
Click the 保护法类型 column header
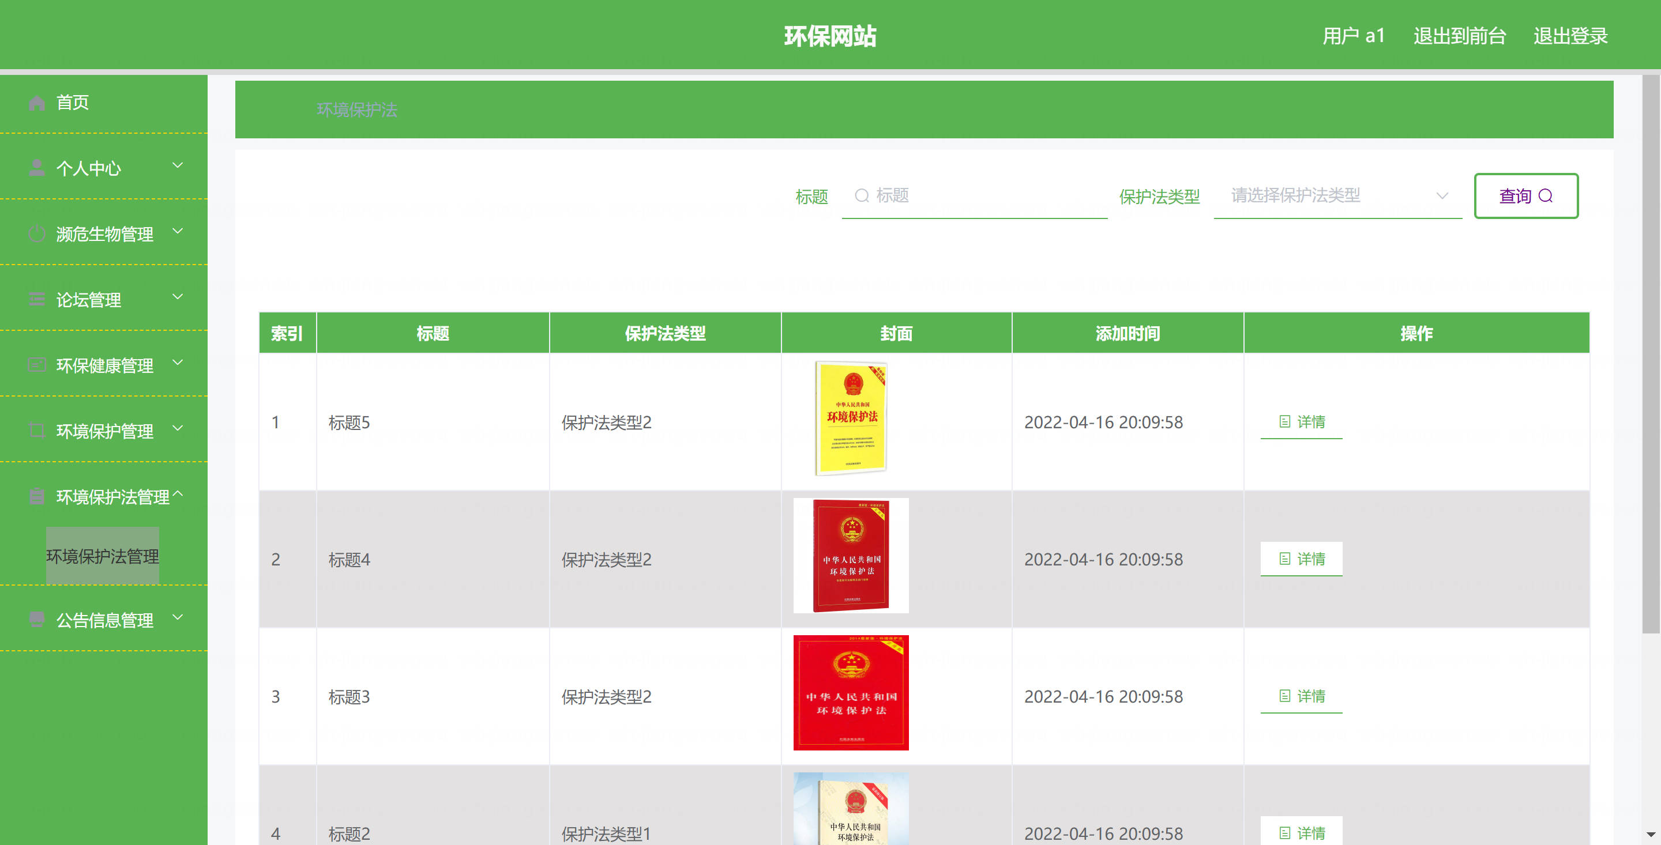665,333
